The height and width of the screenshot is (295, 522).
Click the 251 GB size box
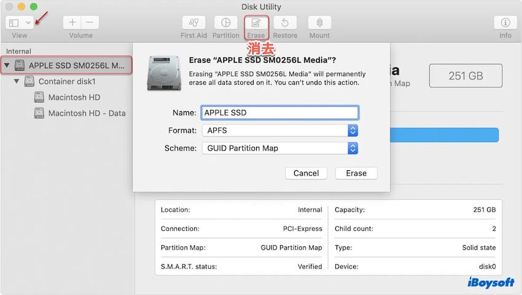point(466,76)
